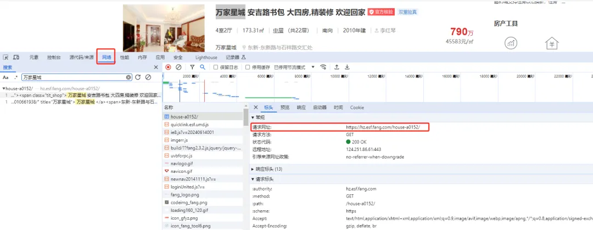Stop recording network log (red record icon)
The height and width of the screenshot is (230, 593).
tap(169, 68)
